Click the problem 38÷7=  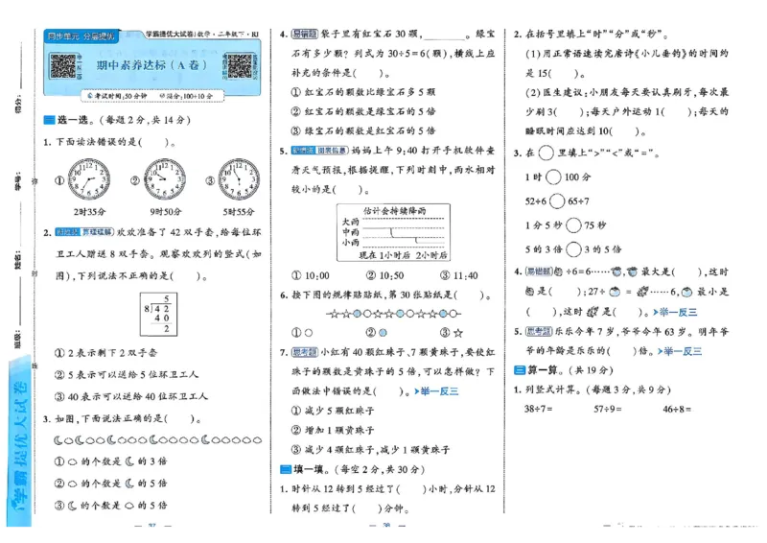click(539, 409)
